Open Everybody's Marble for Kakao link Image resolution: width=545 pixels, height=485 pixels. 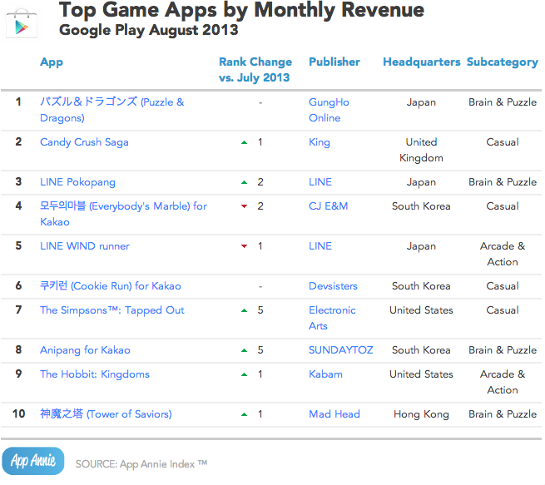tap(123, 214)
